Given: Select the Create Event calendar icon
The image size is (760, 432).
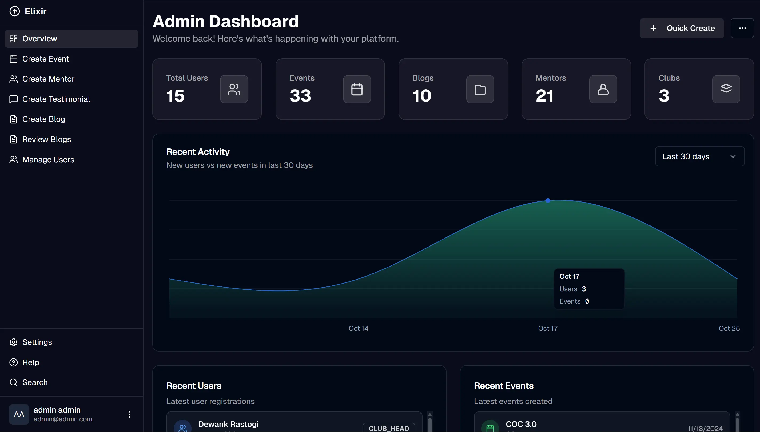Looking at the screenshot, I should pos(13,59).
